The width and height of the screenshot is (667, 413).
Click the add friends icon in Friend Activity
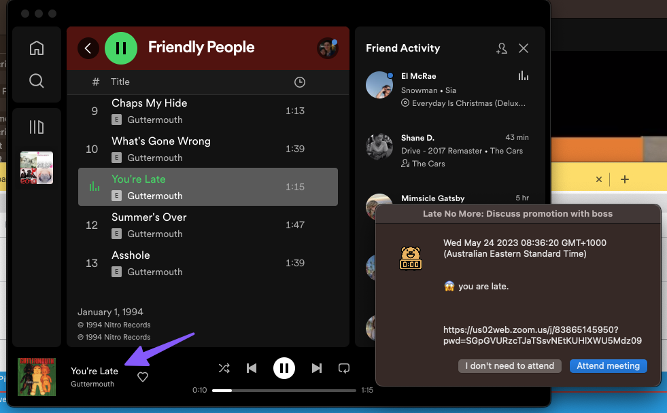coord(502,48)
